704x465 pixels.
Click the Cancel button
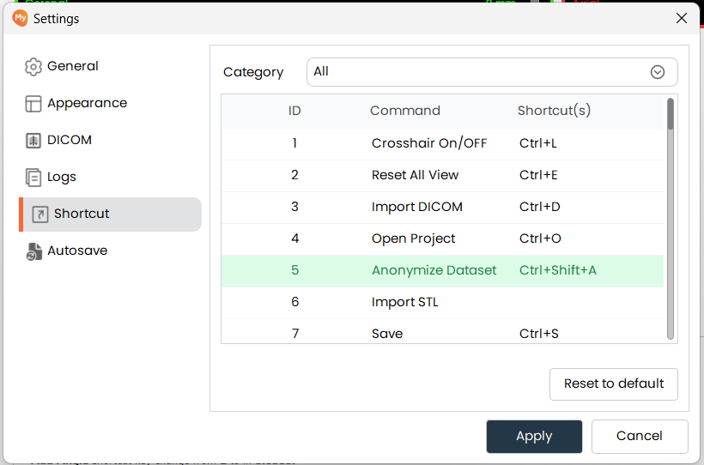coord(639,436)
